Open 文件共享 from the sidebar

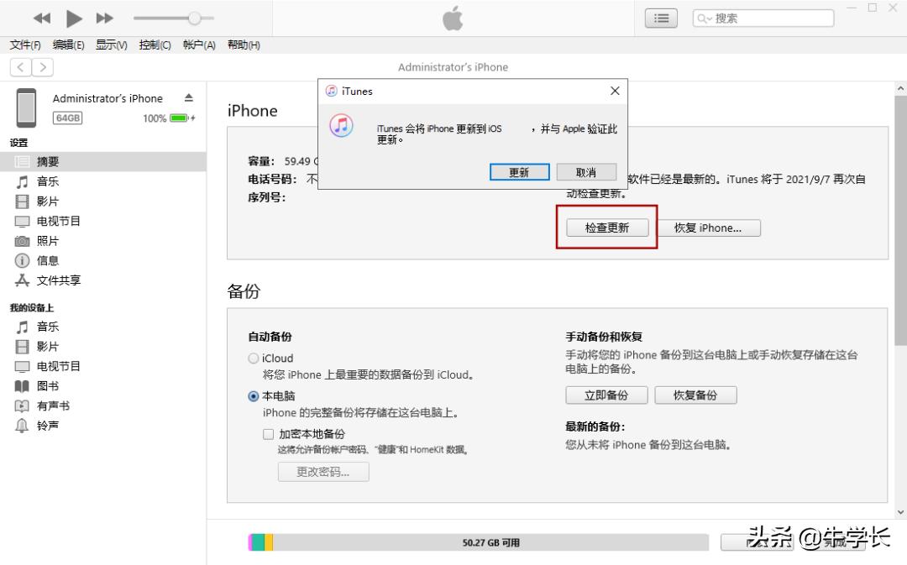click(x=50, y=280)
